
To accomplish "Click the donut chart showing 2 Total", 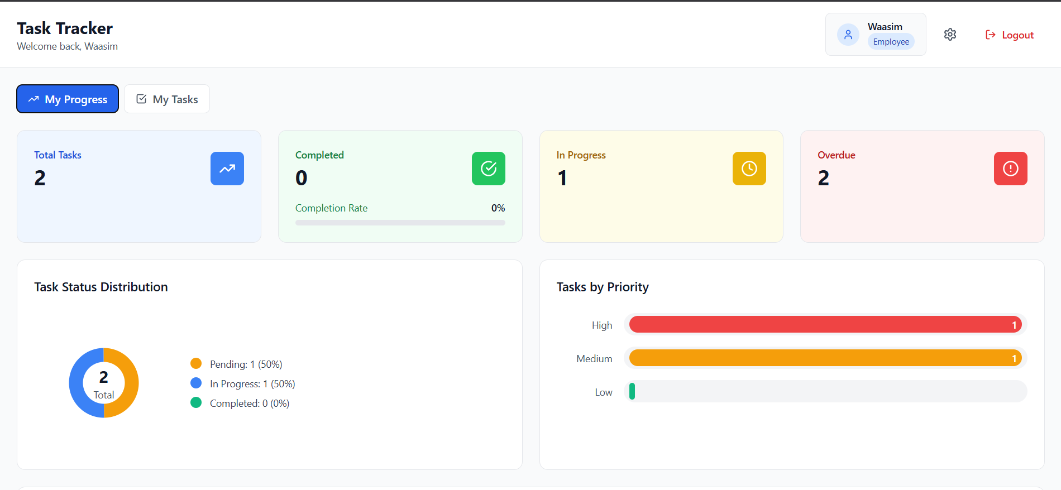I will tap(104, 383).
